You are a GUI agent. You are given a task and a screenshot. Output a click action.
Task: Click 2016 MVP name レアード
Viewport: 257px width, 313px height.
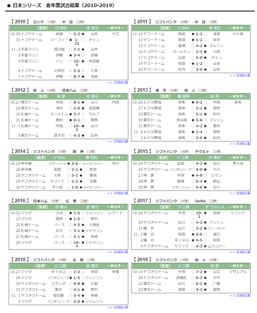(115, 213)
